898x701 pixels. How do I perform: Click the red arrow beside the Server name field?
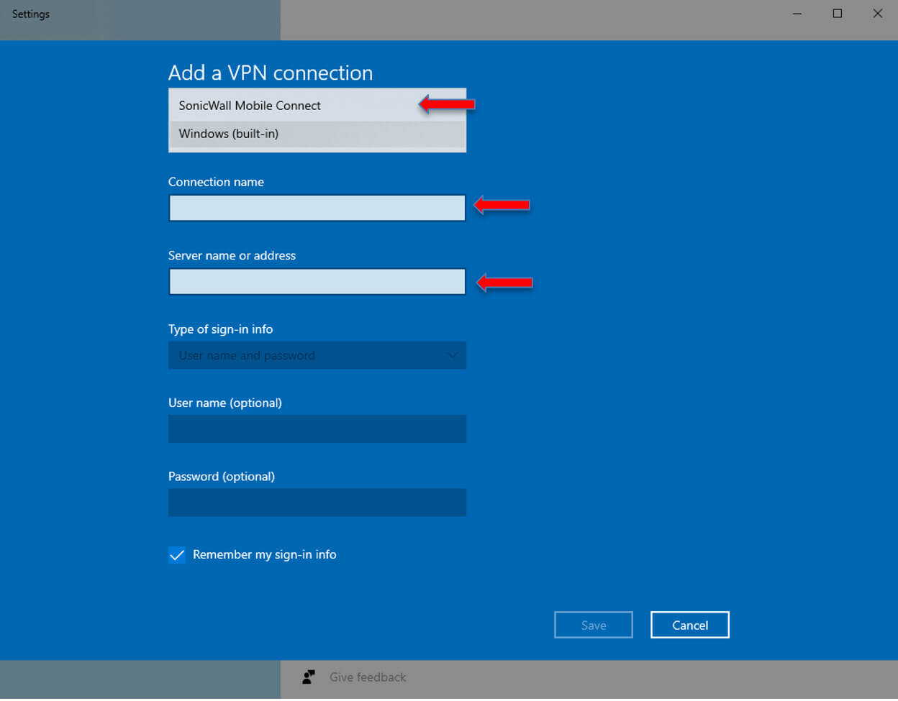(x=504, y=281)
